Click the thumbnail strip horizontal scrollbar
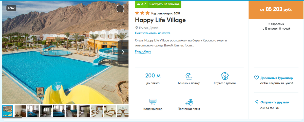 (12, 118)
